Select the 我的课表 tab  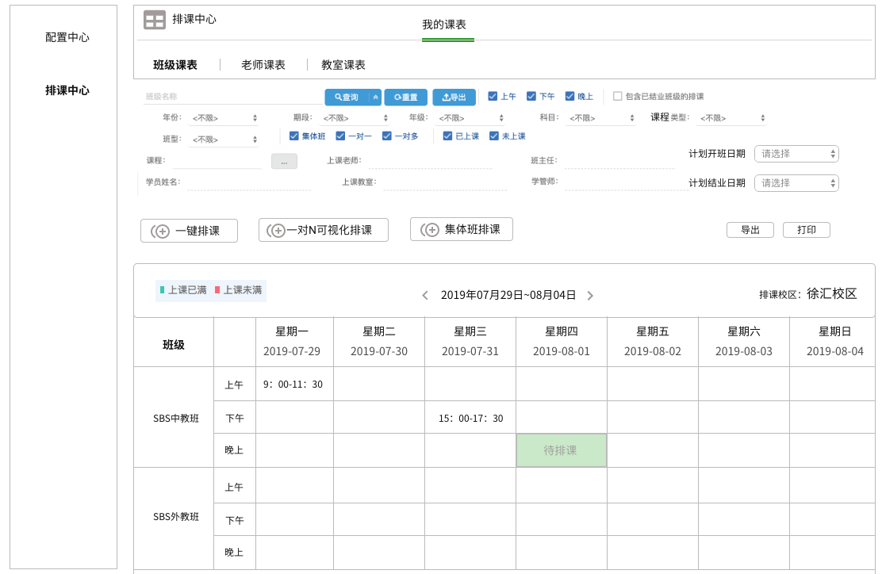pos(444,25)
